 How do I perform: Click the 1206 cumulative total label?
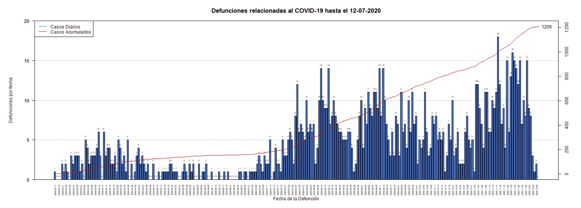546,27
